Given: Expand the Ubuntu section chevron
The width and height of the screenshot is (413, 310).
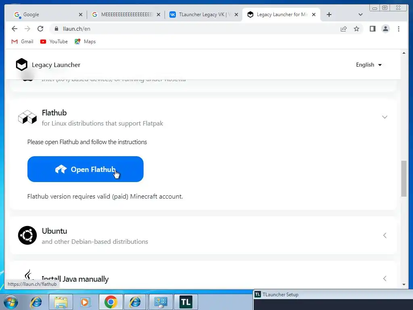Looking at the screenshot, I should click(x=384, y=235).
